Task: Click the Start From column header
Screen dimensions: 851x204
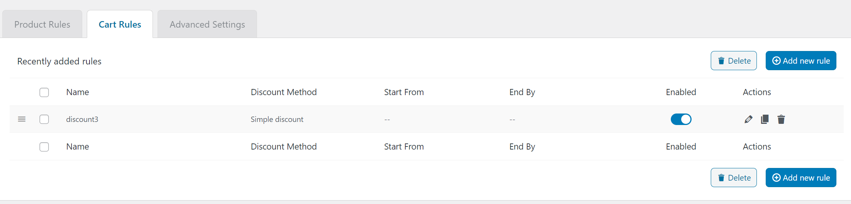Action: (404, 92)
